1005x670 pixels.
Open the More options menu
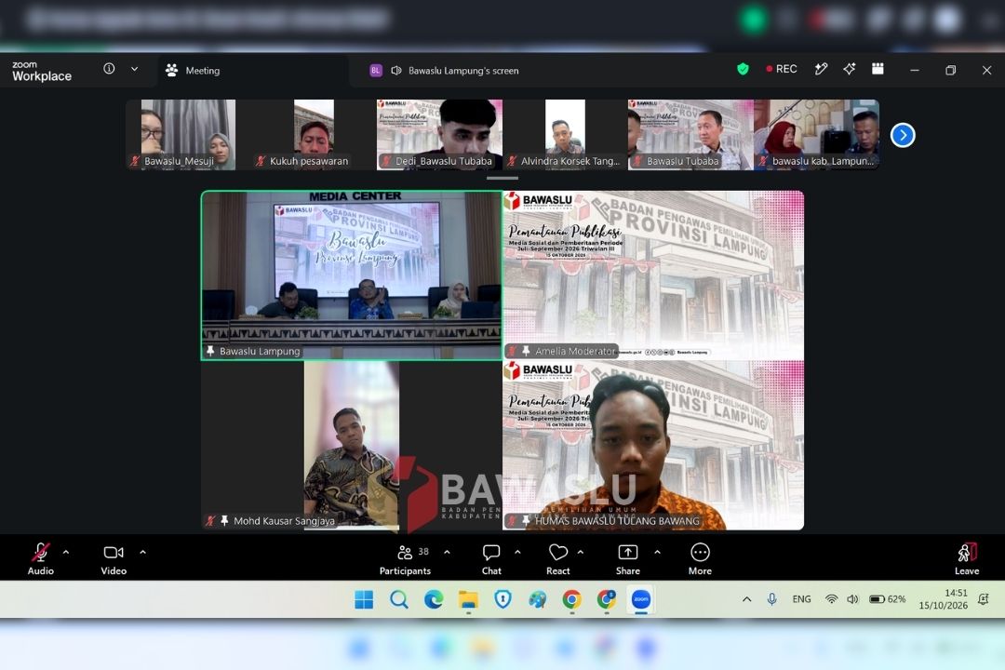(700, 558)
